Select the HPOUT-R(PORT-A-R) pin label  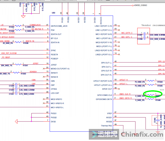(103, 81)
